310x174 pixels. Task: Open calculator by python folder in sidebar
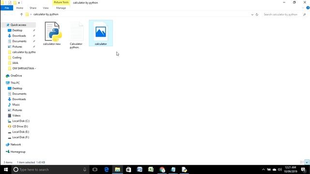pyautogui.click(x=24, y=52)
